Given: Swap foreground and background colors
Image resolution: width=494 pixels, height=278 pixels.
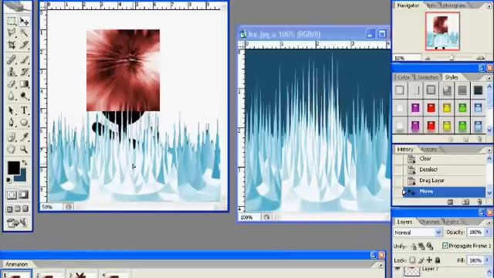Looking at the screenshot, I should pyautogui.click(x=24, y=163).
